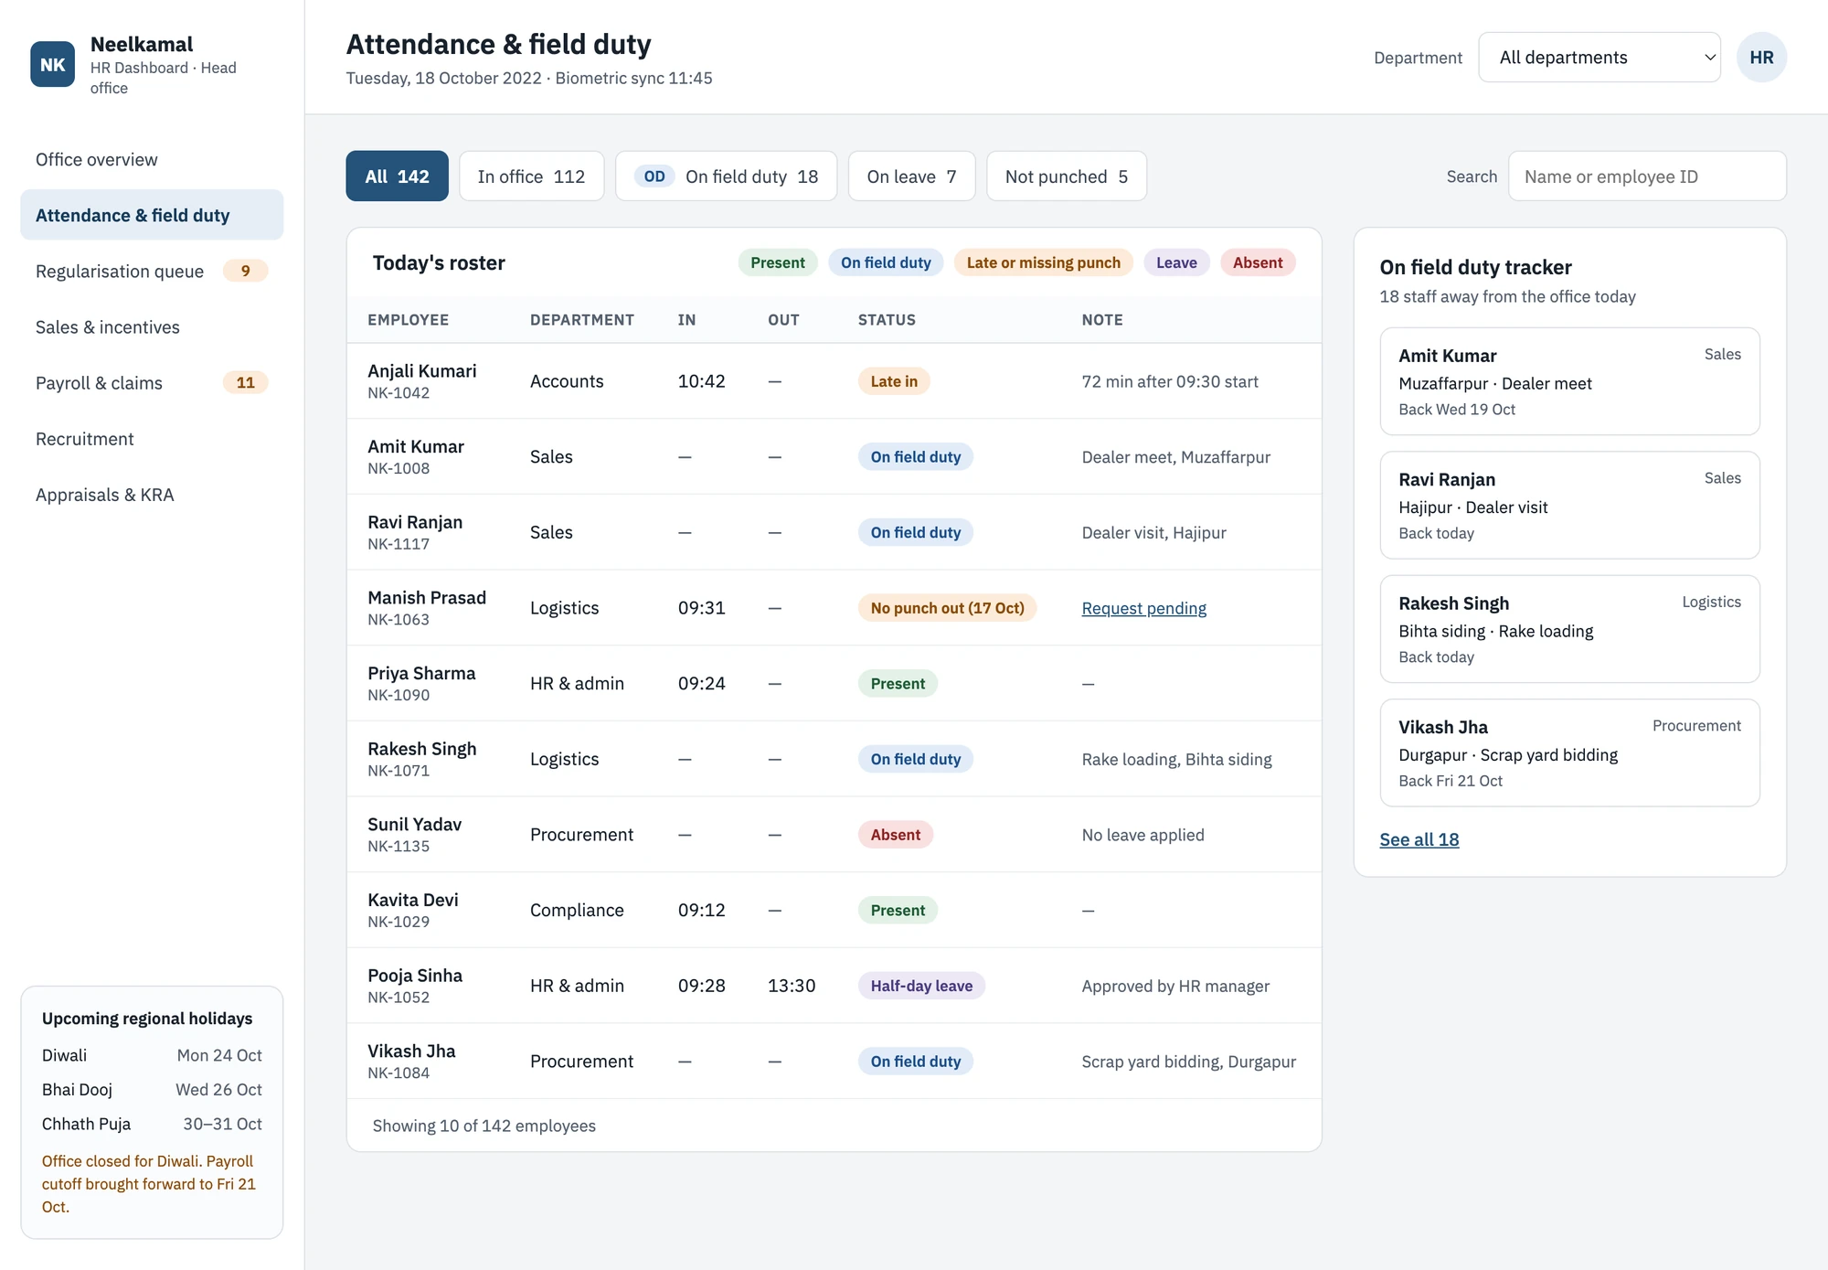Click employee name Priya Sharma in roster

coord(421,673)
